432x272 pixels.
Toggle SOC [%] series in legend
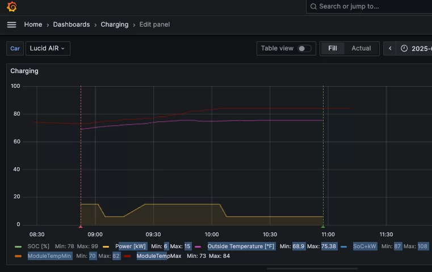38,246
